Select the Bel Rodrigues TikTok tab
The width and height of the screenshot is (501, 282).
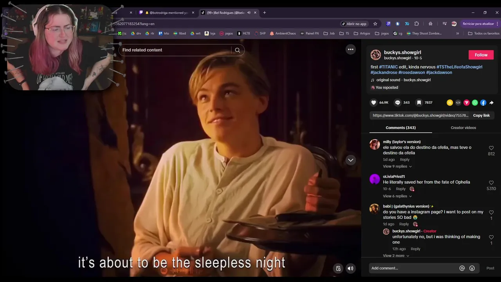pyautogui.click(x=229, y=13)
